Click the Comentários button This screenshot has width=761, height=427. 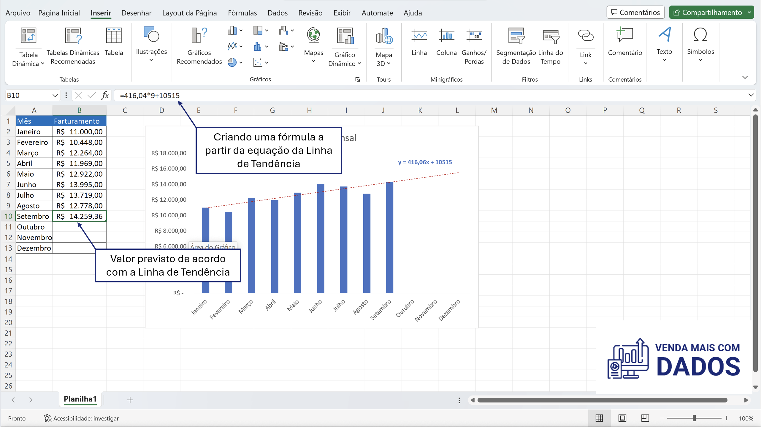click(x=635, y=12)
